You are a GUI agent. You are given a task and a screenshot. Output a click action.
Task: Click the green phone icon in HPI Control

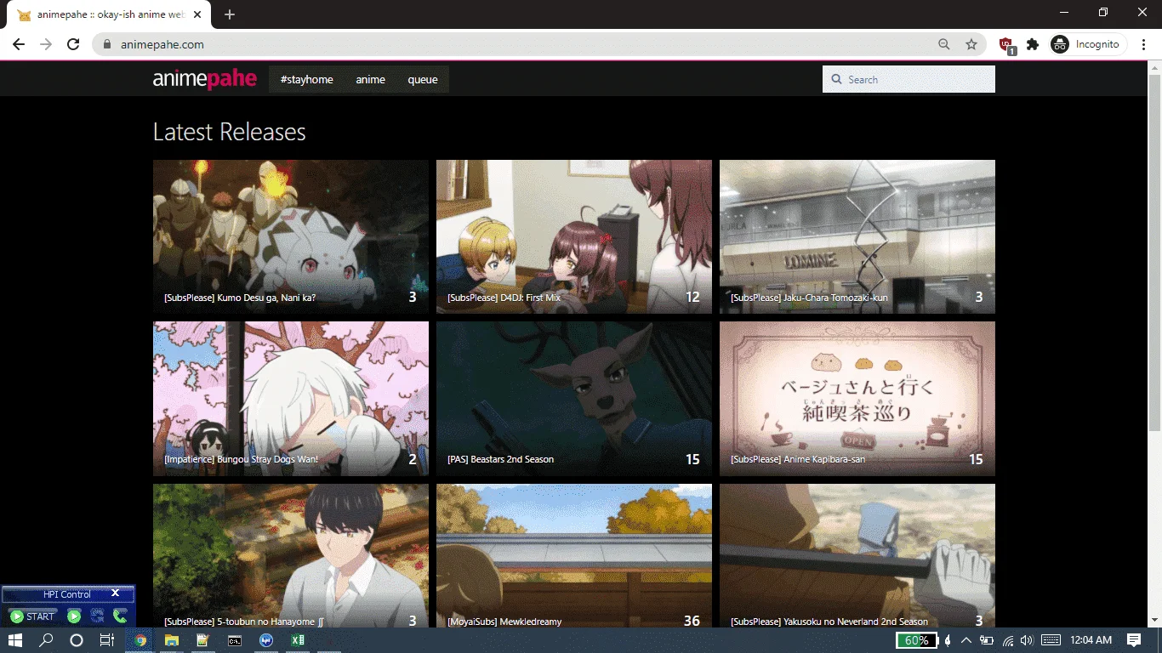120,616
